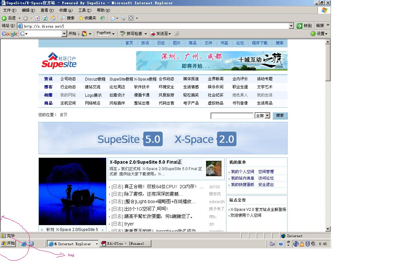Open the Mail button dropdown arrow
This screenshot has height=272, width=414.
pyautogui.click(x=117, y=18)
